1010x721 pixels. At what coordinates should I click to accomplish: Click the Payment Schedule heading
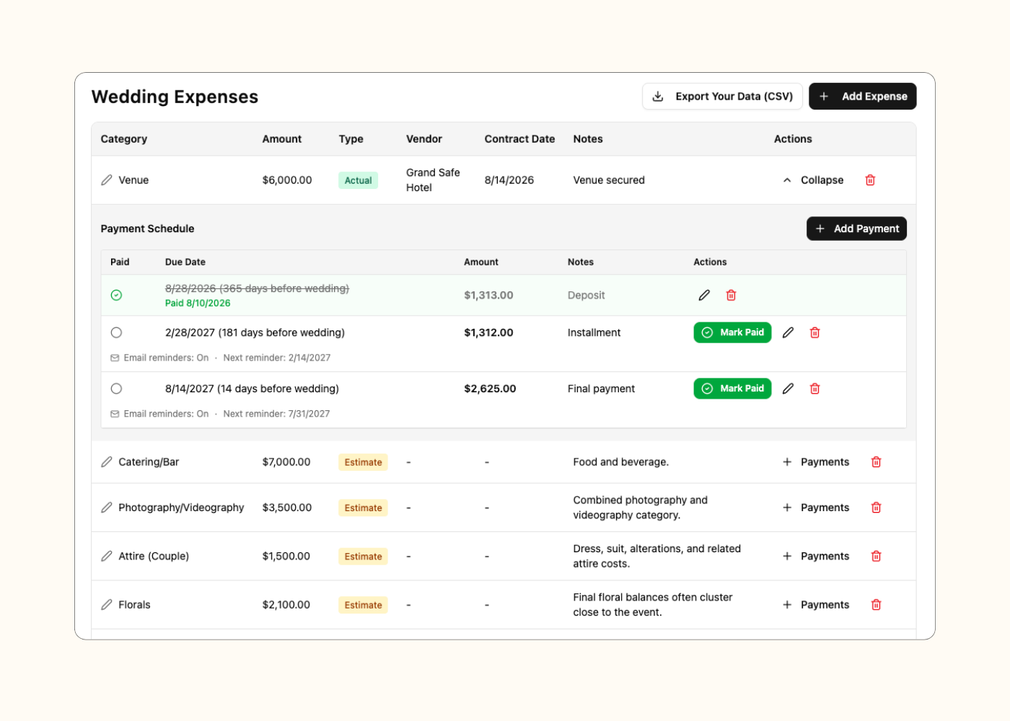point(148,229)
